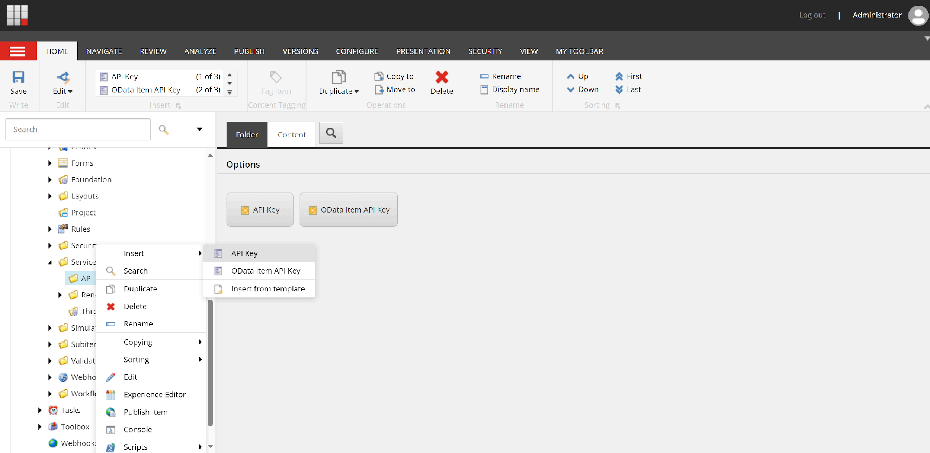Viewport: 930px width, 453px height.
Task: Open Copying submenu in context menu
Action: click(151, 342)
